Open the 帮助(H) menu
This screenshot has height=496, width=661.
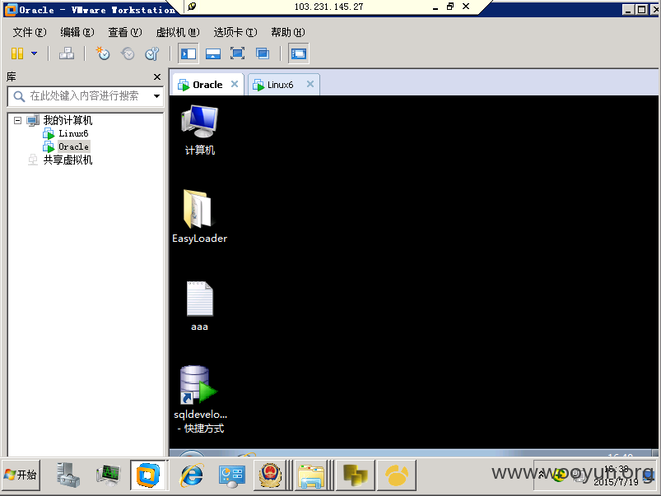288,32
